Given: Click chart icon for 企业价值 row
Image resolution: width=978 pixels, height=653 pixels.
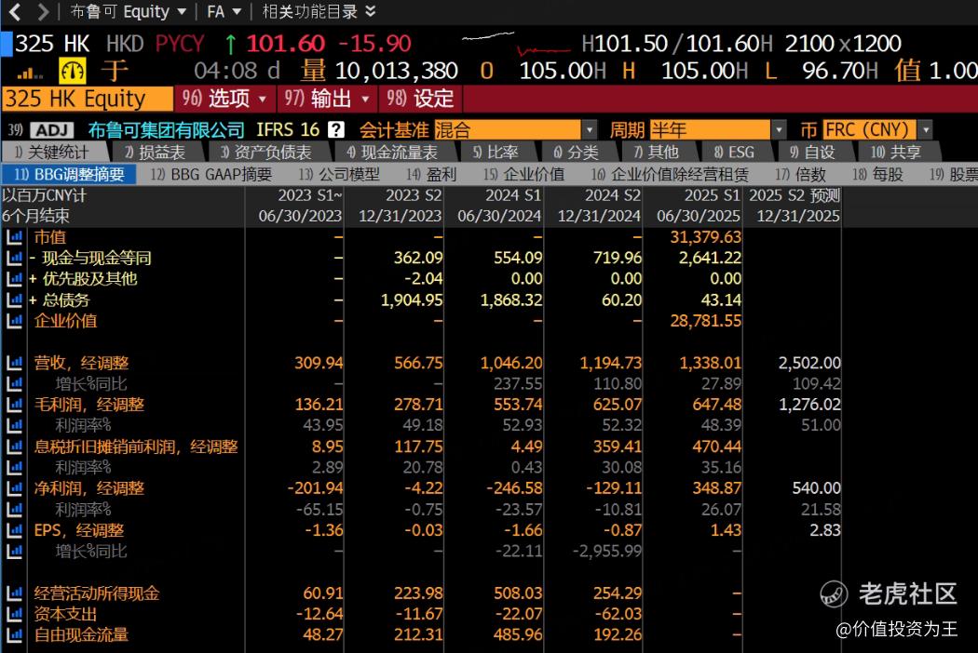Looking at the screenshot, I should coord(14,321).
